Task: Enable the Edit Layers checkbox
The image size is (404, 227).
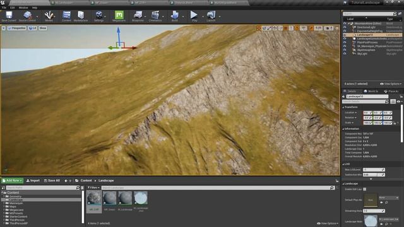Action: coord(365,189)
